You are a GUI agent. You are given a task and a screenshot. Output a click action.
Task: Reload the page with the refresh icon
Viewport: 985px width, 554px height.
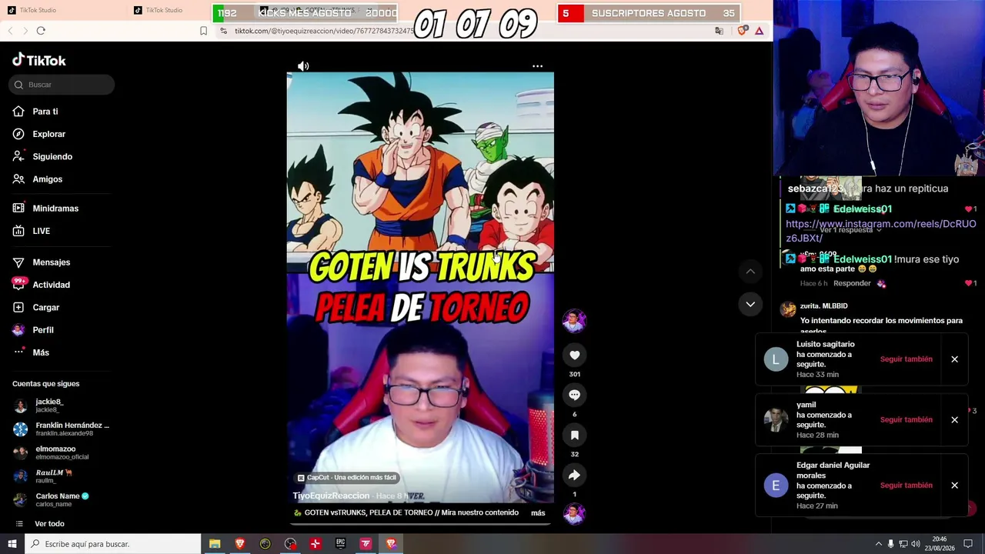(x=41, y=31)
